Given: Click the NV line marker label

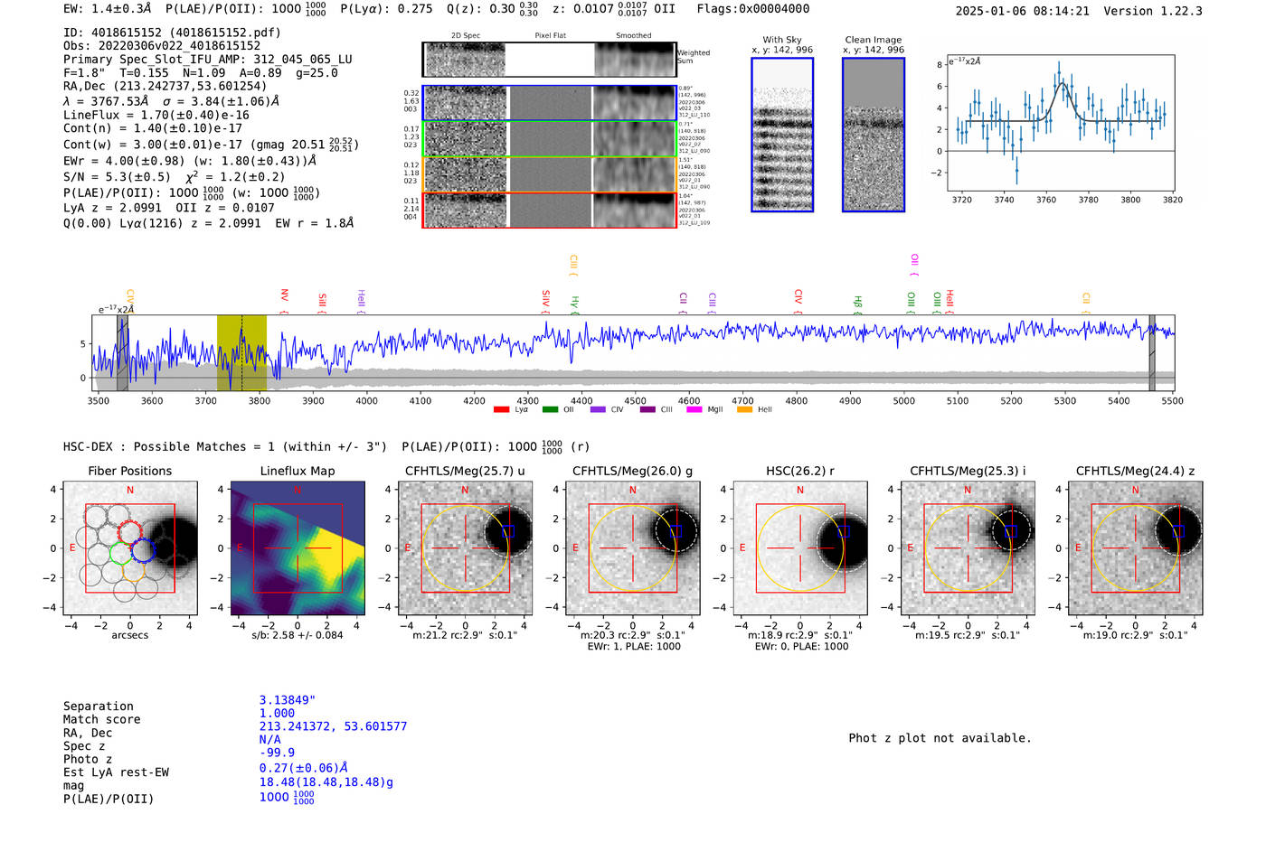Looking at the screenshot, I should [284, 295].
